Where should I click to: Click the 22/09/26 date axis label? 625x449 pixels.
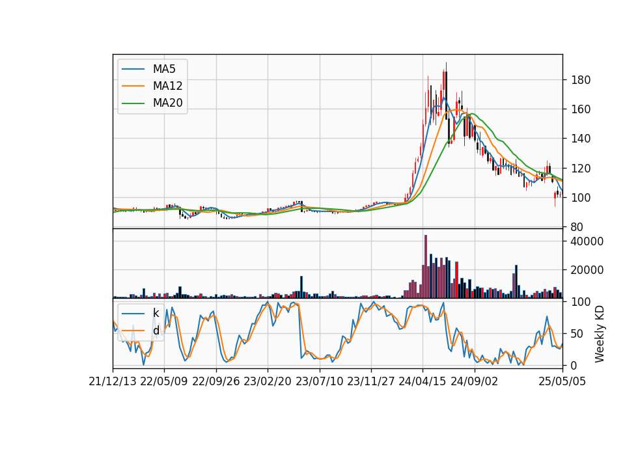[216, 381]
